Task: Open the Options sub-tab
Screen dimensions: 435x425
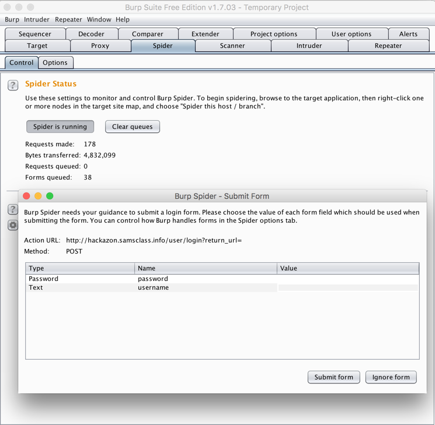Action: point(55,62)
